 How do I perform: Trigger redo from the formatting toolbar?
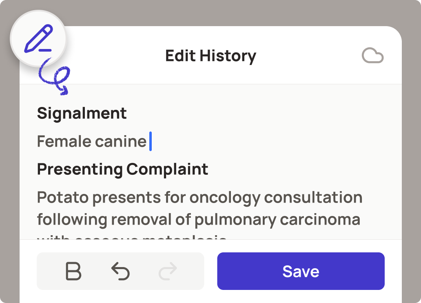[x=167, y=271]
